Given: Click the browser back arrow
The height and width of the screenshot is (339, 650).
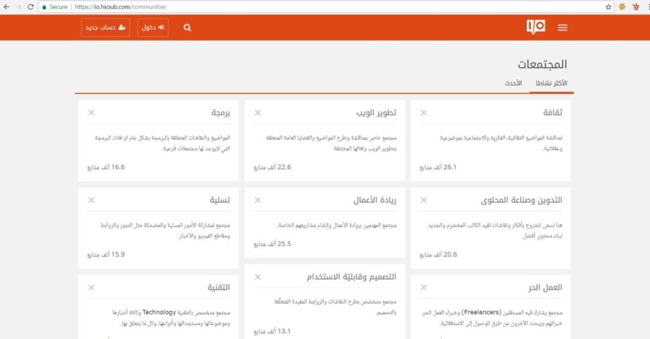Looking at the screenshot, I should click(x=6, y=7).
